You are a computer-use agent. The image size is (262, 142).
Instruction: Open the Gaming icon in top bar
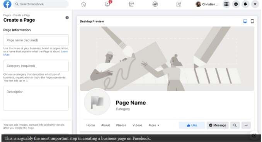(x=179, y=4)
